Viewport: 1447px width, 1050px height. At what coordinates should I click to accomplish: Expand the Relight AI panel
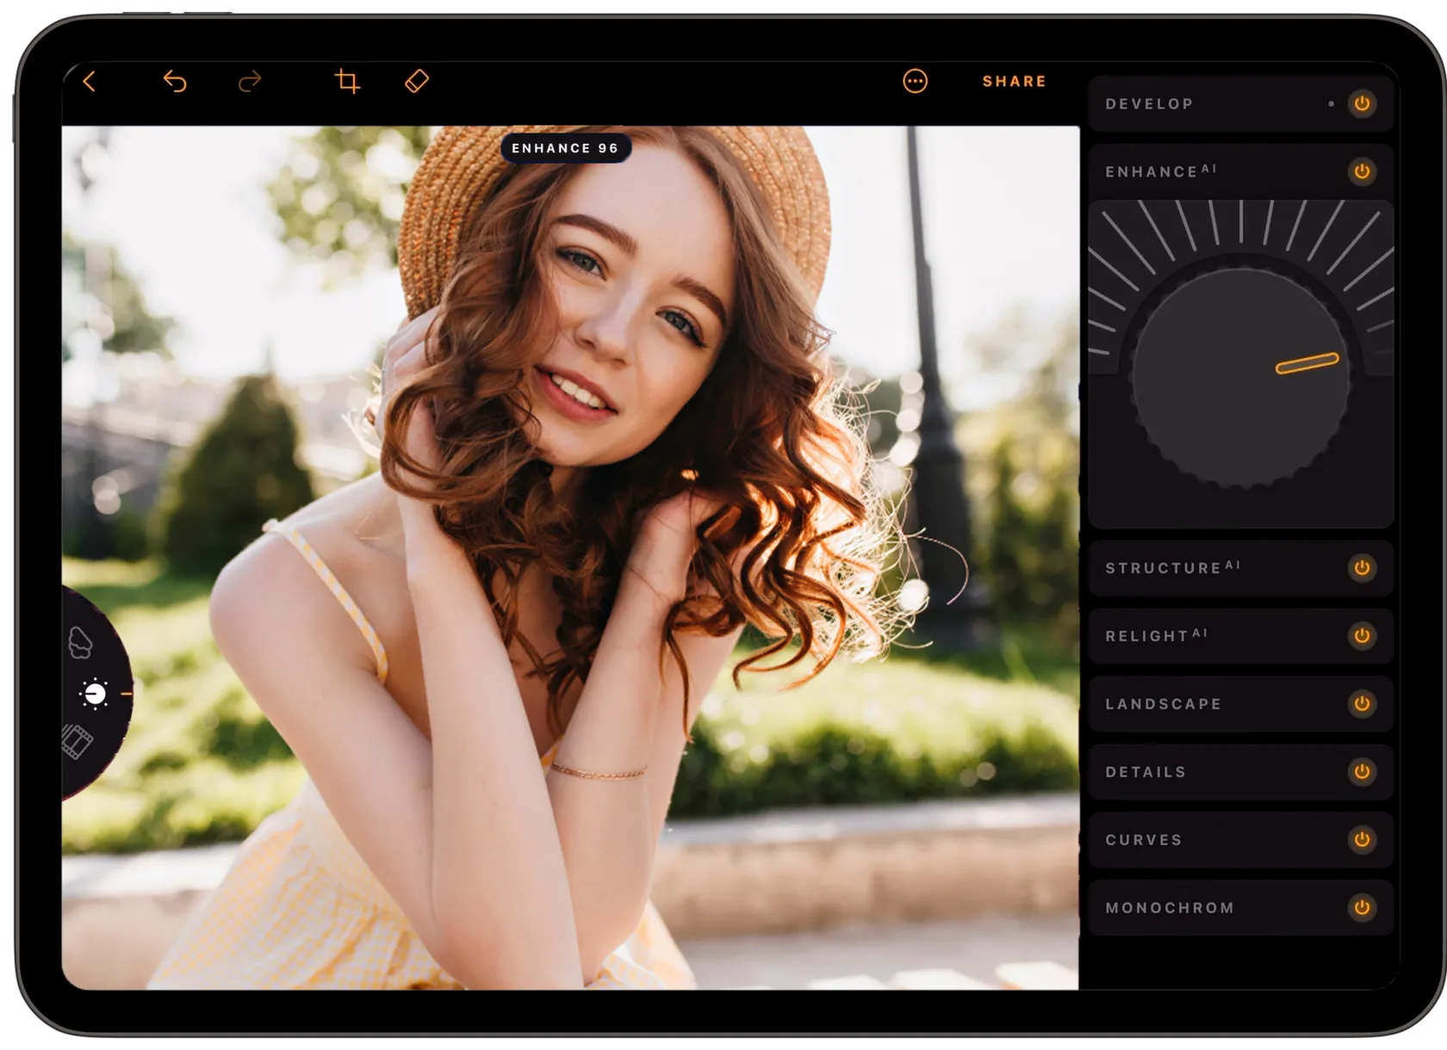pos(1206,636)
